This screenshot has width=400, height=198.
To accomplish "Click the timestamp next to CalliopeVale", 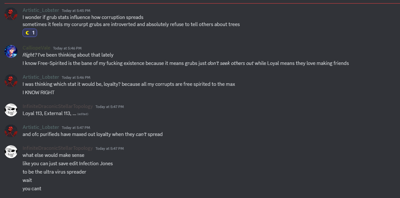I will coord(67,48).
